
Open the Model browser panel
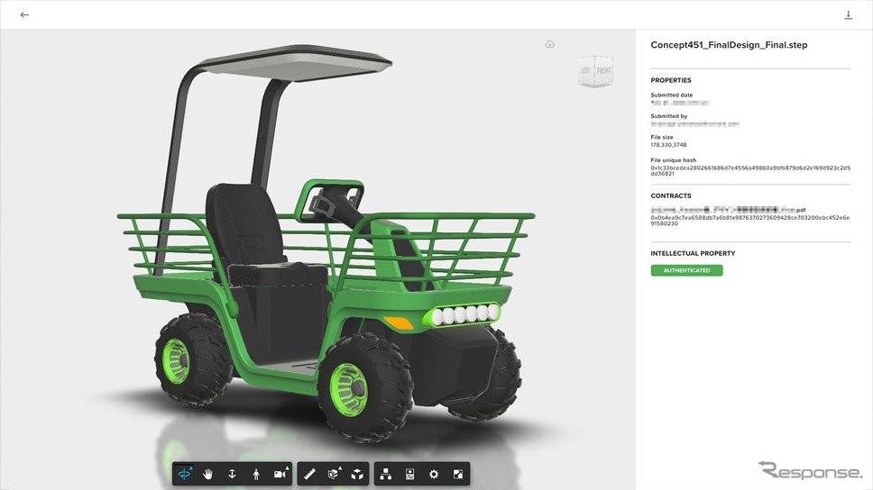[385, 474]
